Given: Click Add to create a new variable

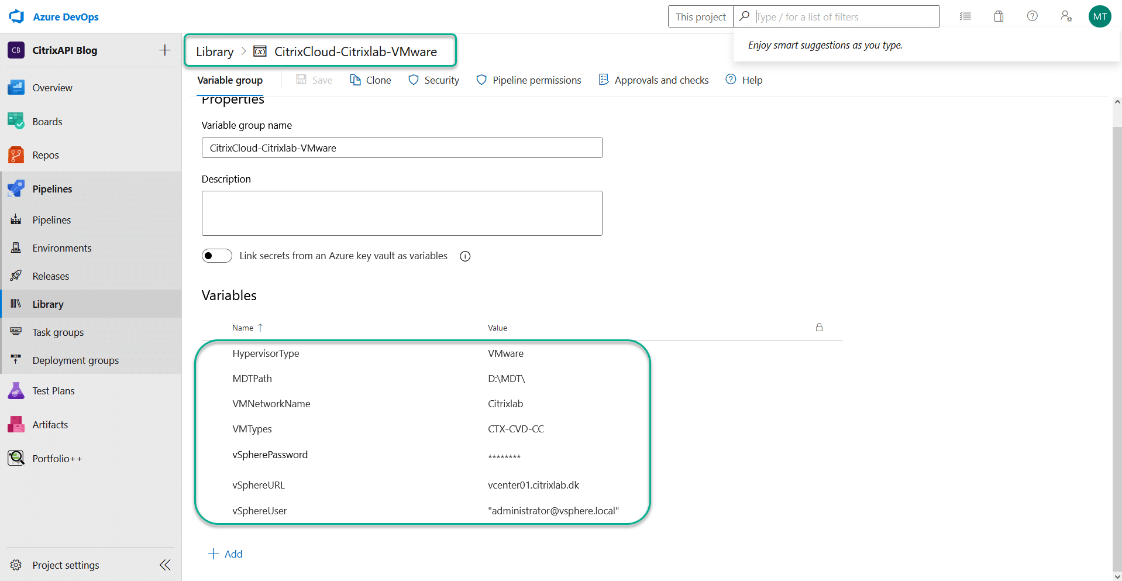Looking at the screenshot, I should tap(225, 554).
